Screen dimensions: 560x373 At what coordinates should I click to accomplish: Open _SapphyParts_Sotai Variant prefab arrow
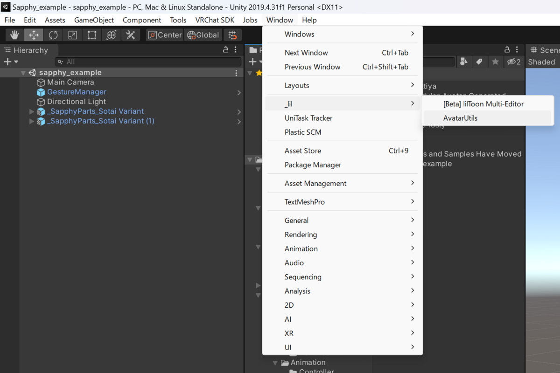click(x=239, y=112)
